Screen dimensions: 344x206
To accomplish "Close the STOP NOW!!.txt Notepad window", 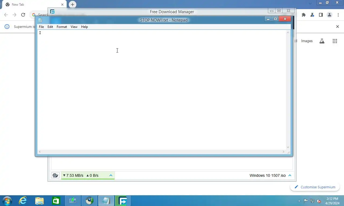I will 285,19.
